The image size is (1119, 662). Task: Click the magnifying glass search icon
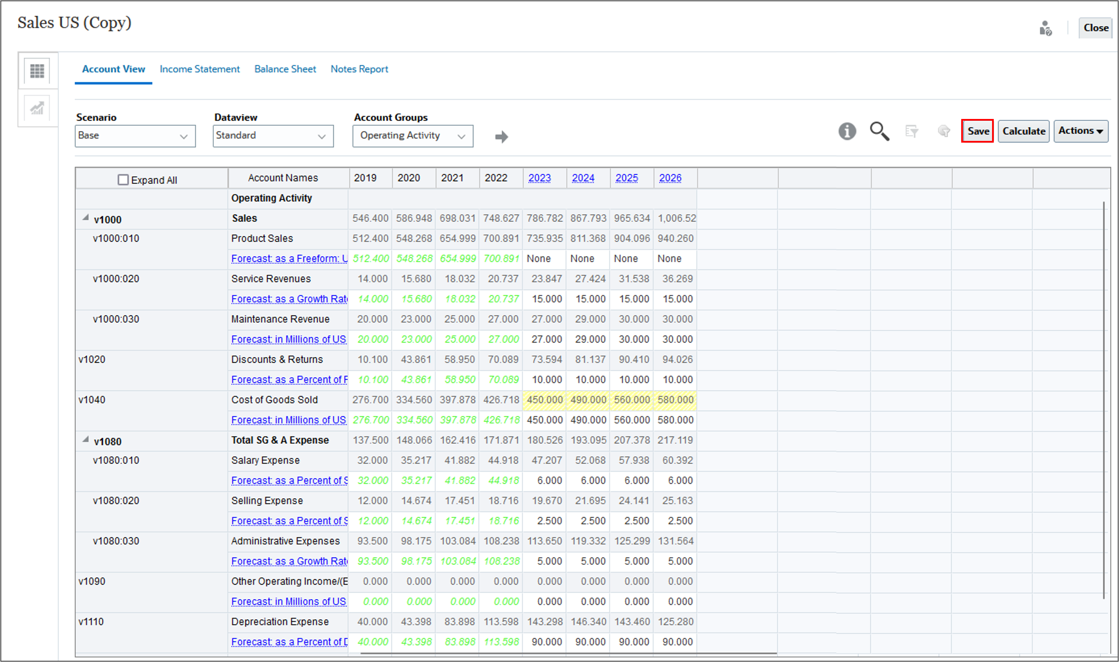click(879, 131)
